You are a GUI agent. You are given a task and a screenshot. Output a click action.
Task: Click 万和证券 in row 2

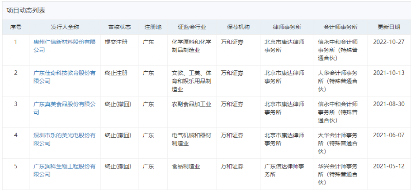232,73
